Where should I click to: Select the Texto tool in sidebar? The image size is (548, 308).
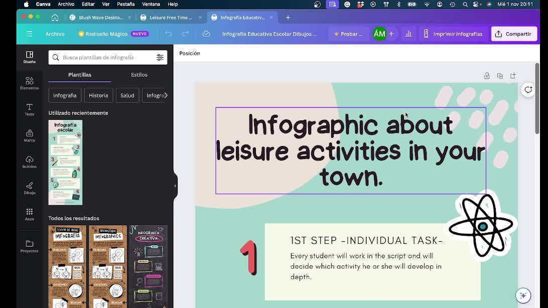click(29, 109)
